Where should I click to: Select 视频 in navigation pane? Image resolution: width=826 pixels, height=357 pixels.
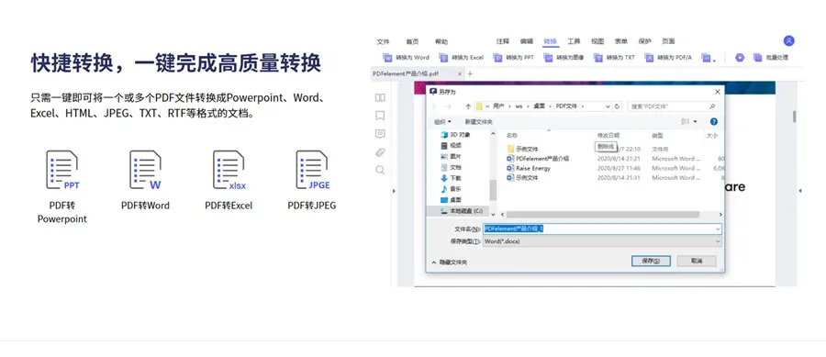(451, 145)
